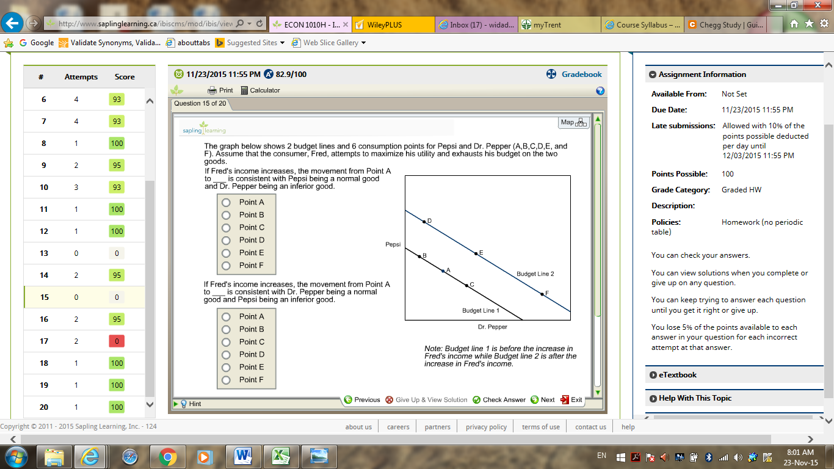Click Safari compass icon in taskbar
The image size is (834, 469).
[x=130, y=456]
